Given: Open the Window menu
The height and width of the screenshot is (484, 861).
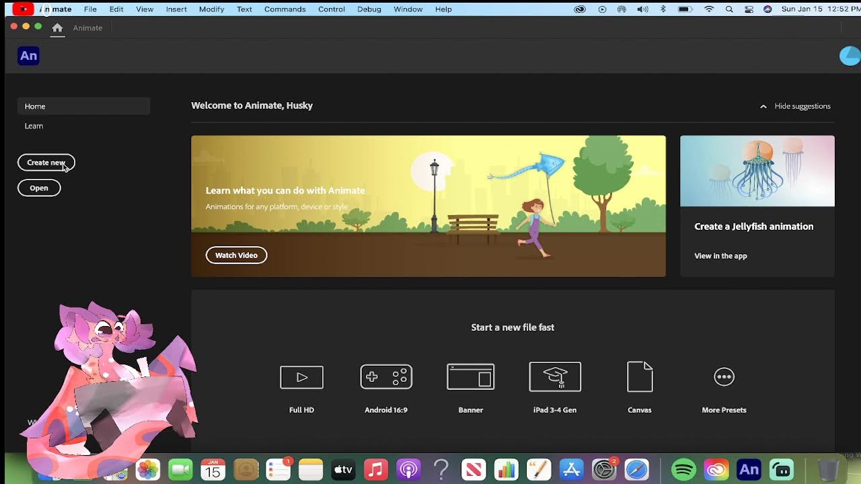Looking at the screenshot, I should click(x=408, y=9).
